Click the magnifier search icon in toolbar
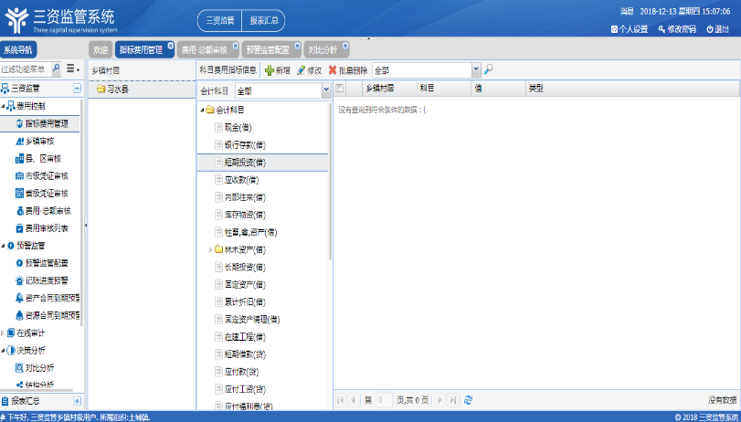 point(489,69)
